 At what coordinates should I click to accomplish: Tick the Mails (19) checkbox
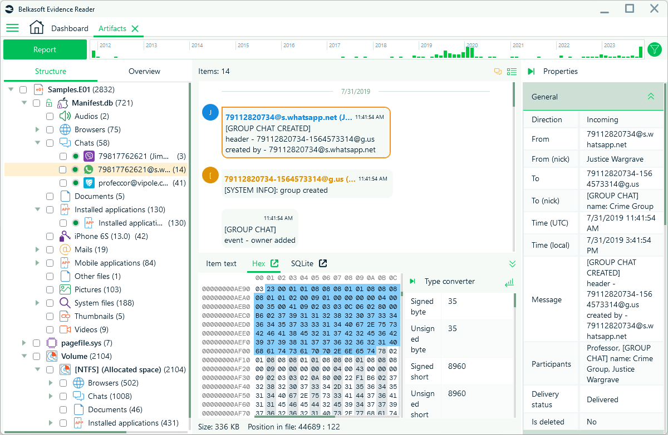(50, 249)
